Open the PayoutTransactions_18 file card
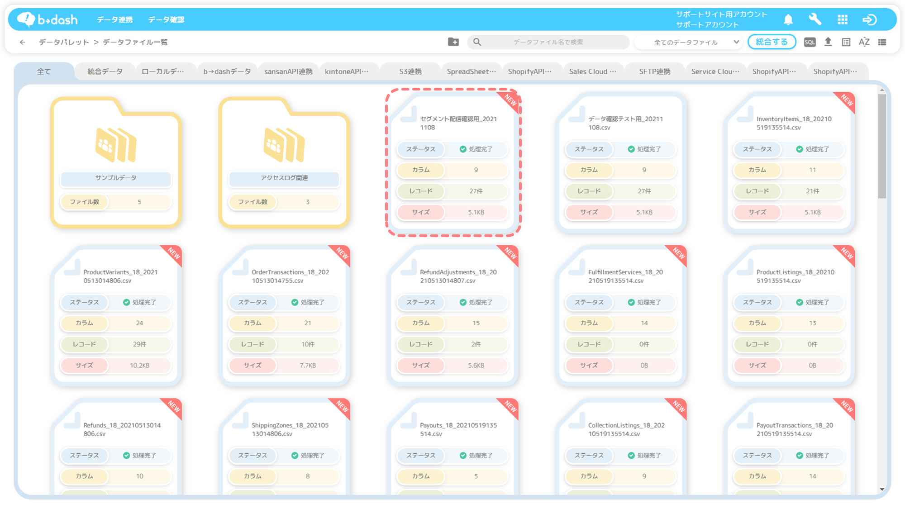Image resolution: width=905 pixels, height=509 pixels. tap(789, 447)
